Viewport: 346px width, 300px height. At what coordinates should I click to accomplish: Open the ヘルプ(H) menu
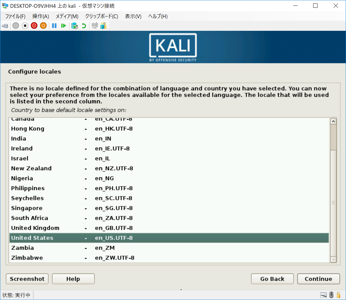[158, 16]
